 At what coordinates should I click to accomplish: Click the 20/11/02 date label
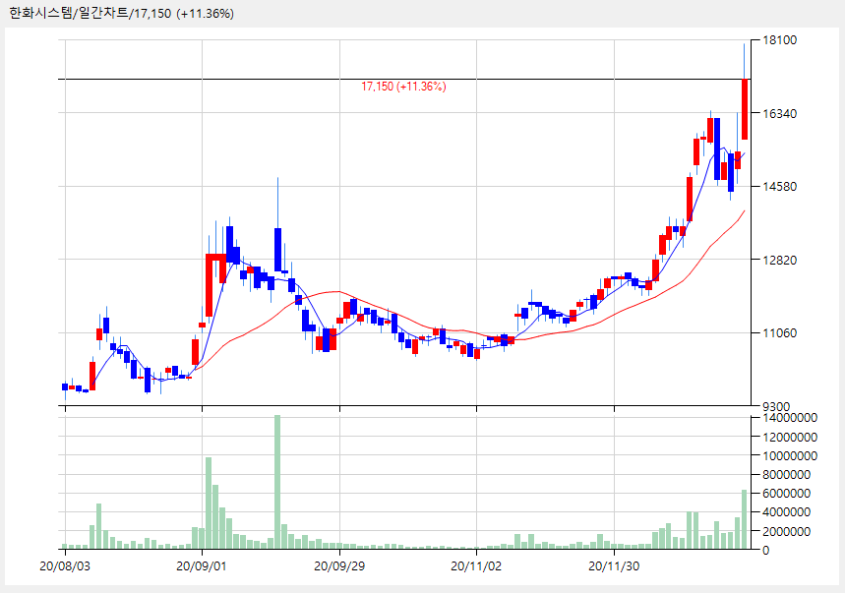476,566
